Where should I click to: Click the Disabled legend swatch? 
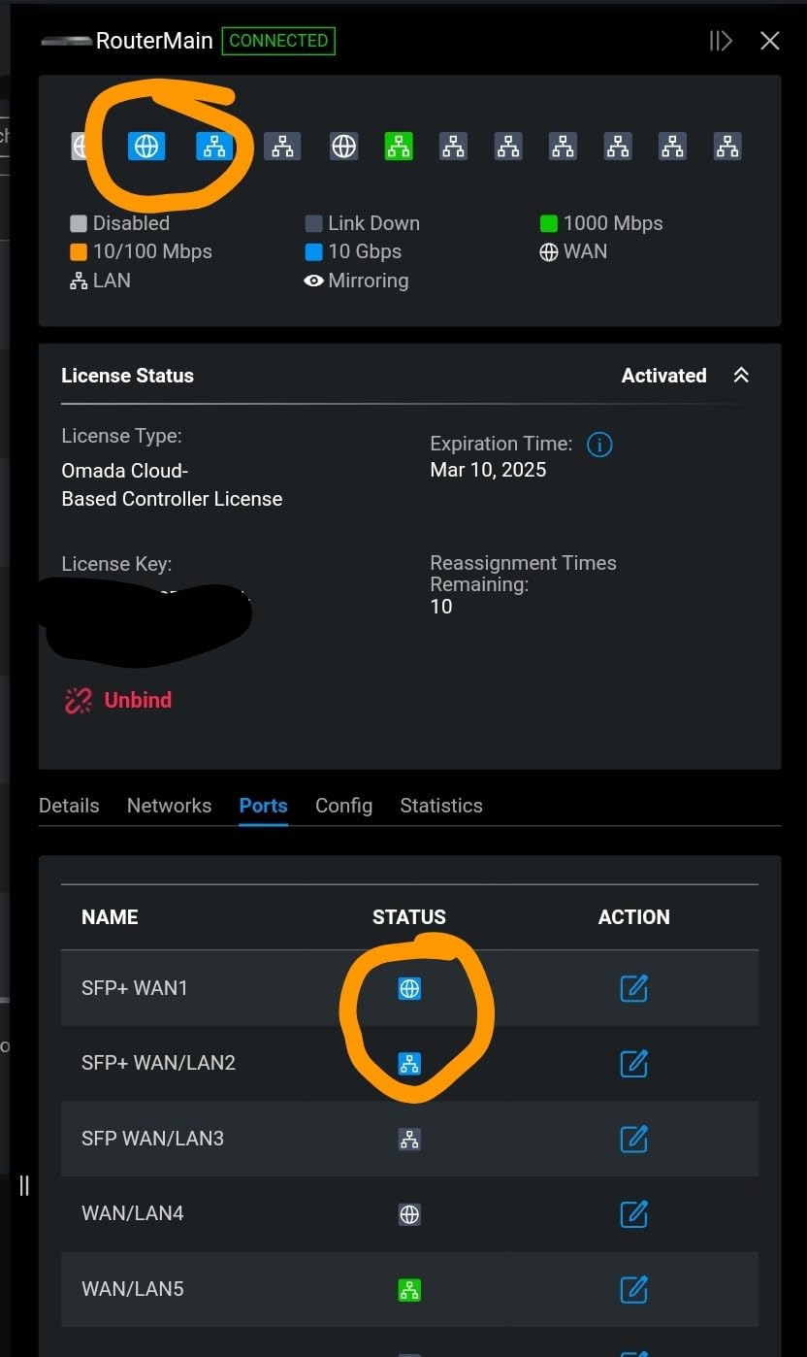tap(79, 223)
